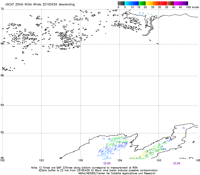
Task: Click the latitude label "62"
Action: [2, 132]
